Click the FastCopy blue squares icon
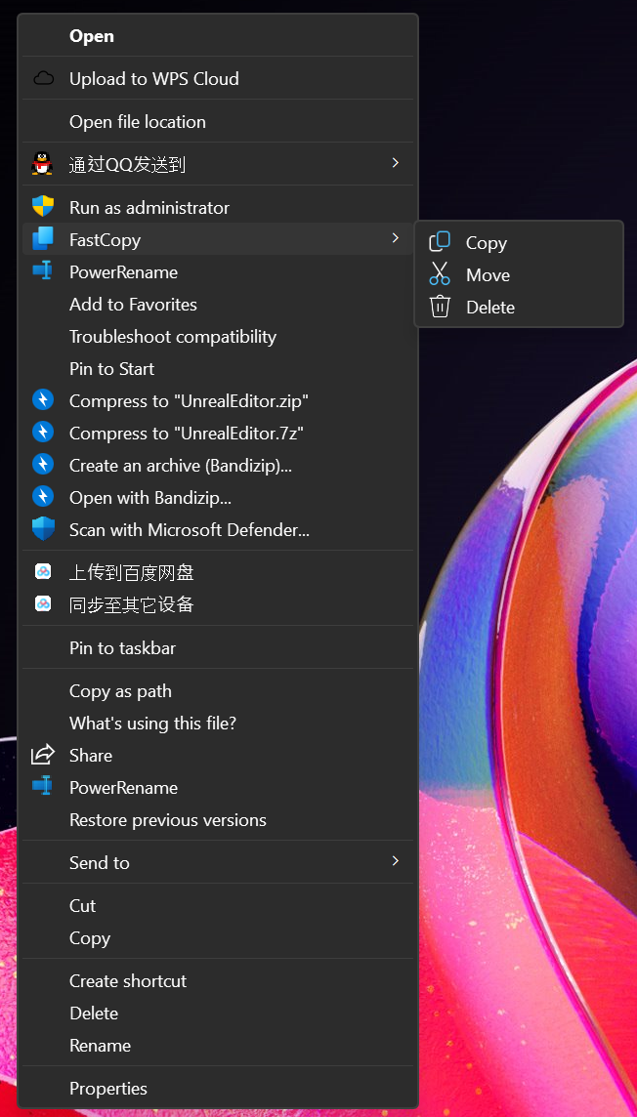Image resolution: width=637 pixels, height=1117 pixels. (x=43, y=238)
